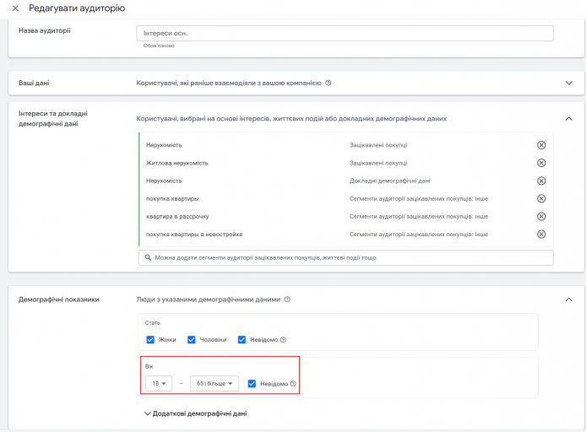
Task: Collapse Демографічні показники section
Action: pyautogui.click(x=569, y=300)
